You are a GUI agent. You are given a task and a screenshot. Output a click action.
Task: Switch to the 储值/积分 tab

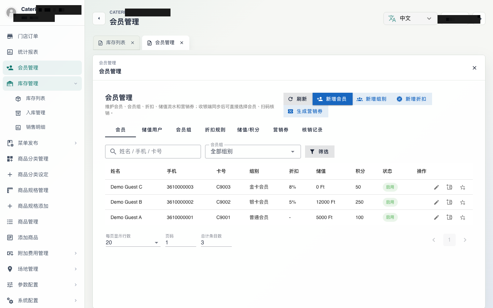pos(248,130)
